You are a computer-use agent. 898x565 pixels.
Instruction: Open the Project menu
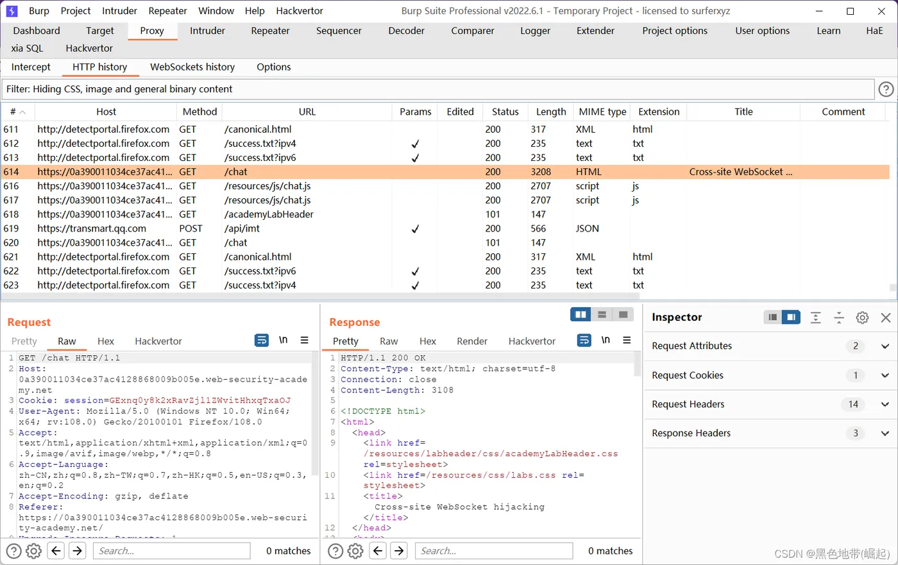click(x=76, y=11)
